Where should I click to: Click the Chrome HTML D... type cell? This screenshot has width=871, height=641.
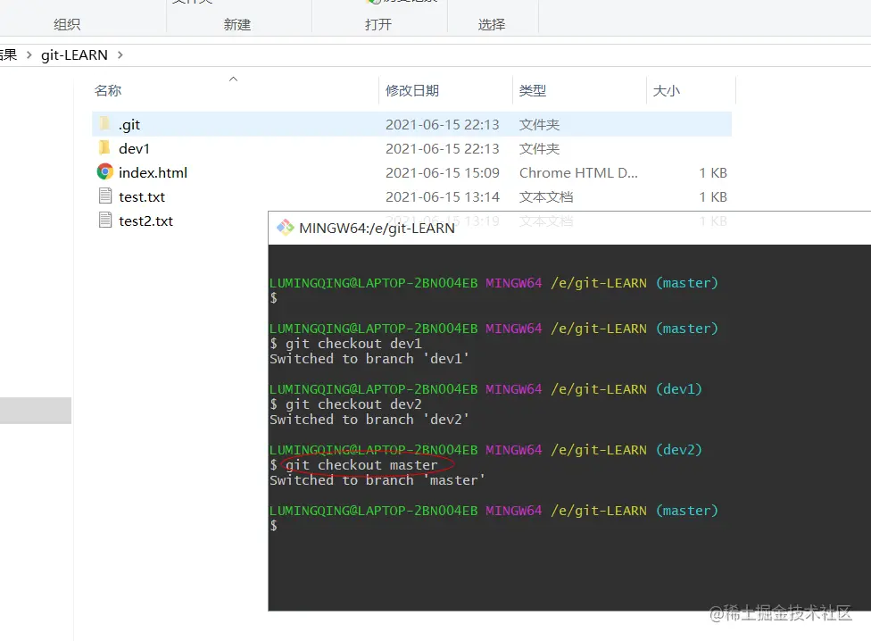click(x=578, y=172)
